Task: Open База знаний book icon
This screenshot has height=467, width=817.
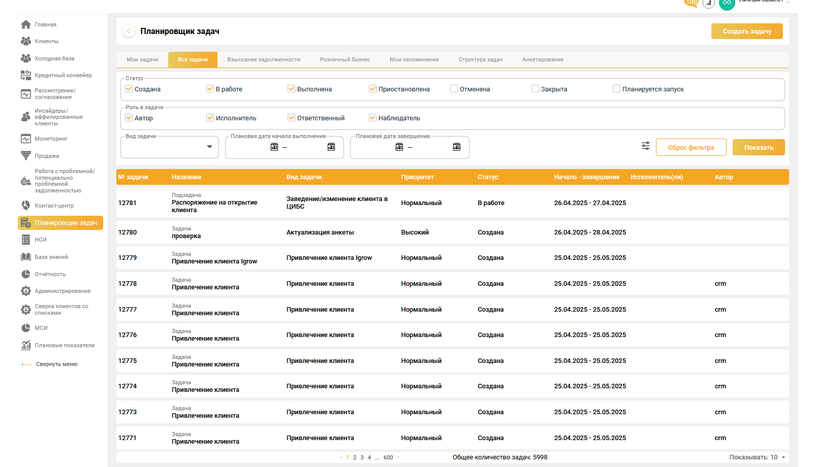Action: pos(26,257)
